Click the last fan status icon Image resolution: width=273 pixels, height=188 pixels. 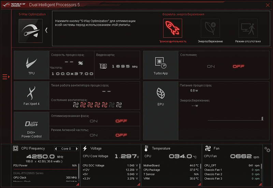point(119,105)
